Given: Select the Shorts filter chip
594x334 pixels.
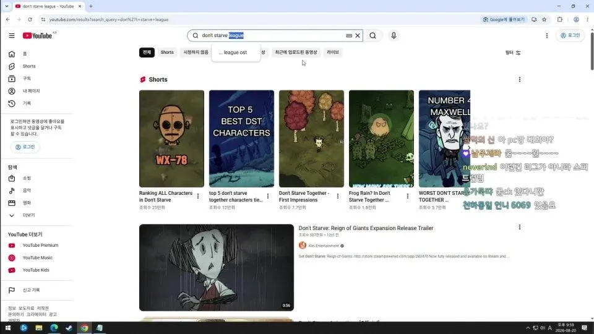Looking at the screenshot, I should pos(167,52).
